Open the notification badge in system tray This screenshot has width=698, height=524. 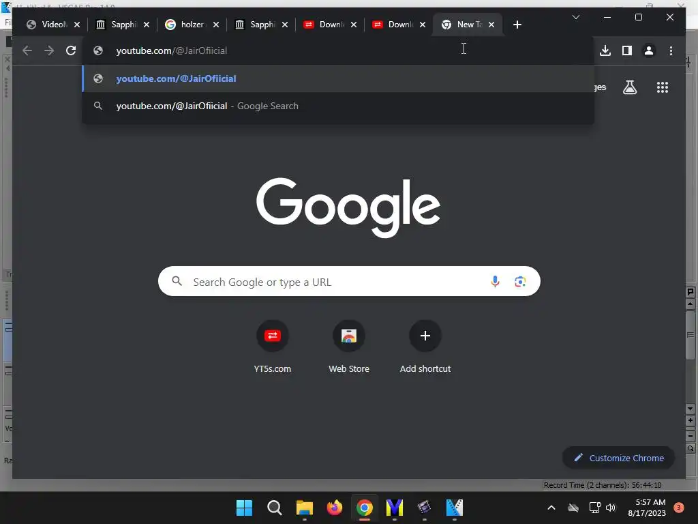pyautogui.click(x=679, y=508)
